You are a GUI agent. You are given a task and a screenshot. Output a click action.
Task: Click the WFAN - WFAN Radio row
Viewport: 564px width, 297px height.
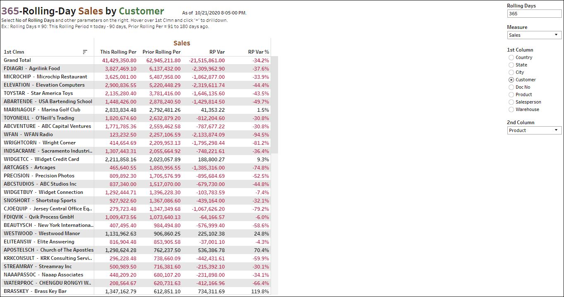click(28, 134)
